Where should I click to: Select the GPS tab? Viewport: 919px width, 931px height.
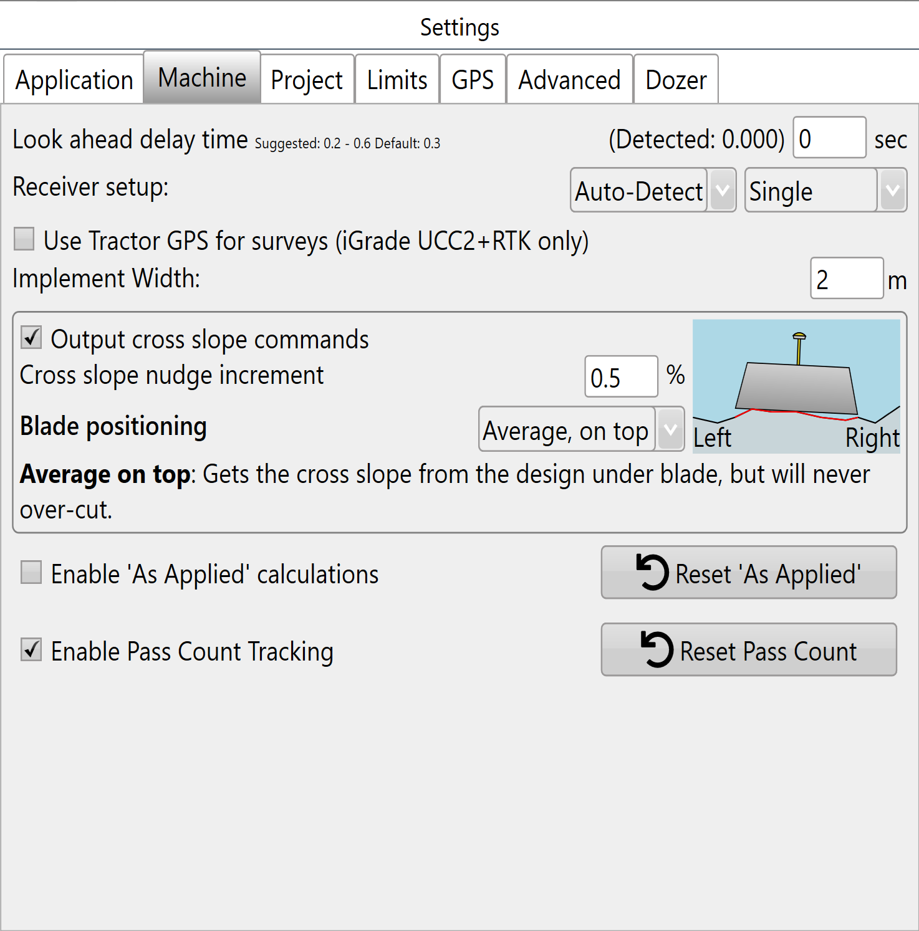(473, 79)
